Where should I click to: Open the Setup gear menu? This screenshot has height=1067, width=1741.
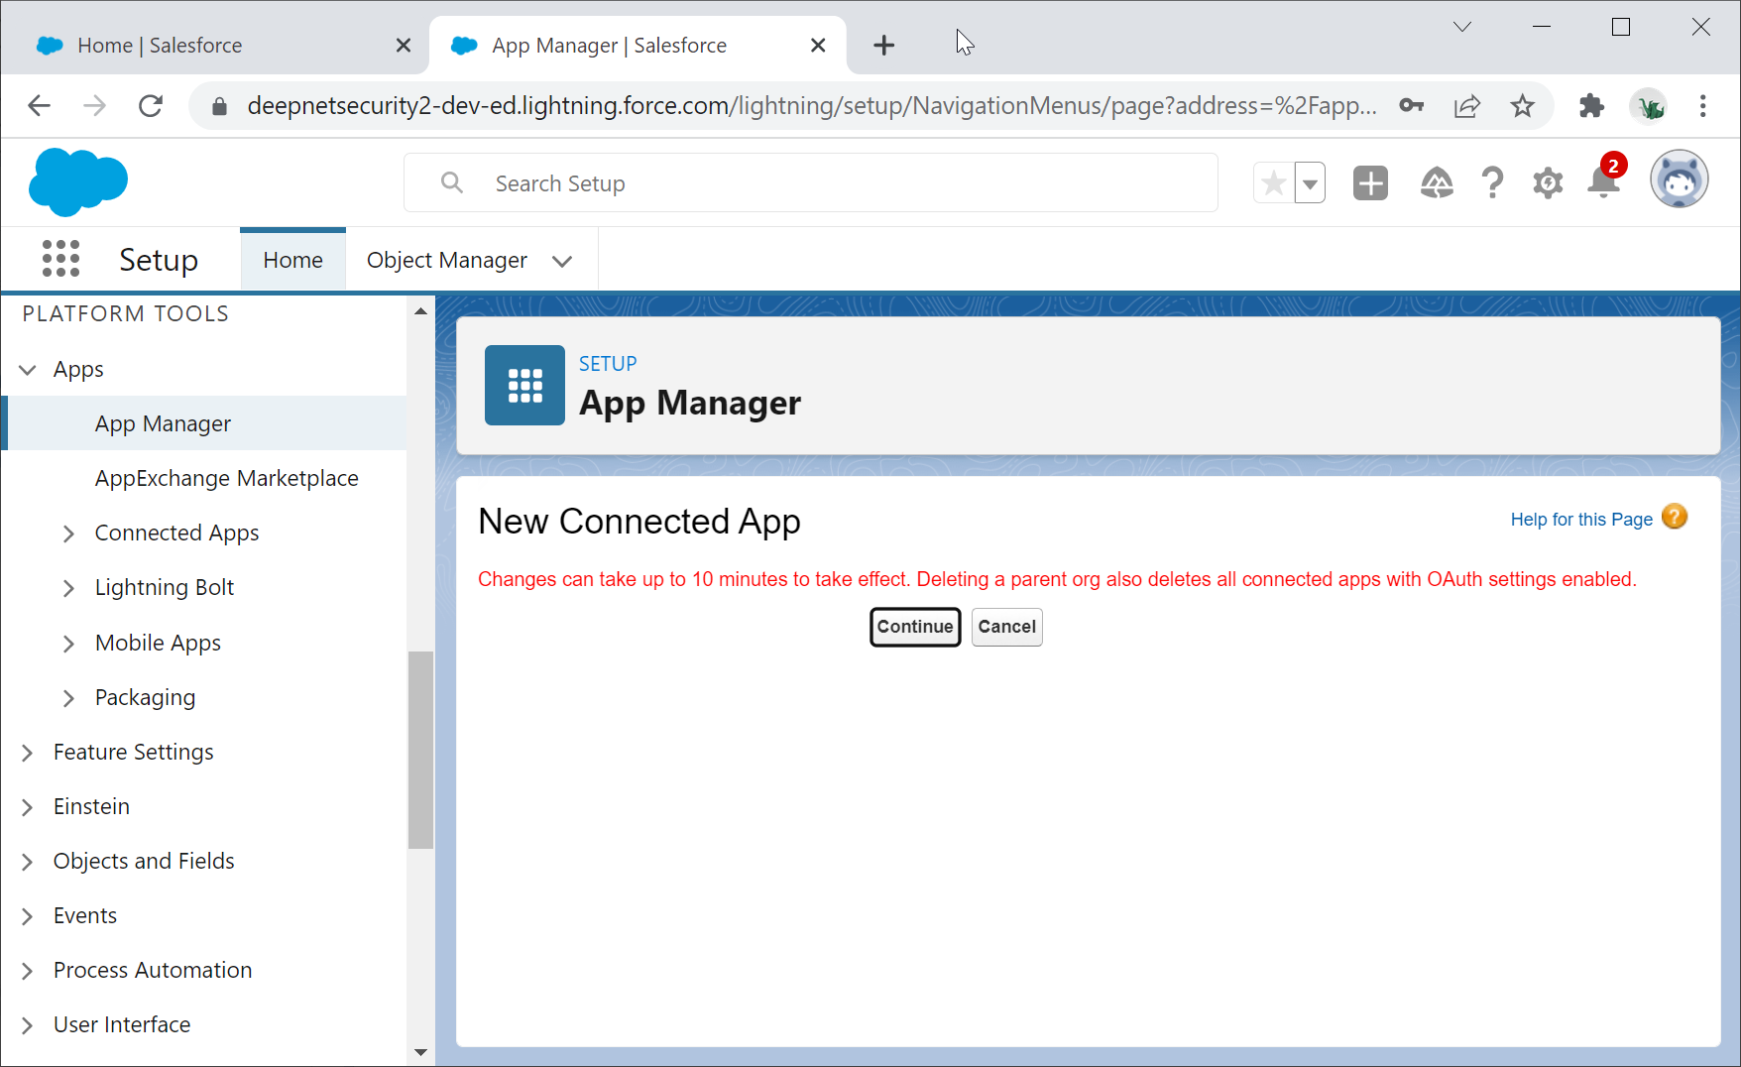coord(1547,183)
